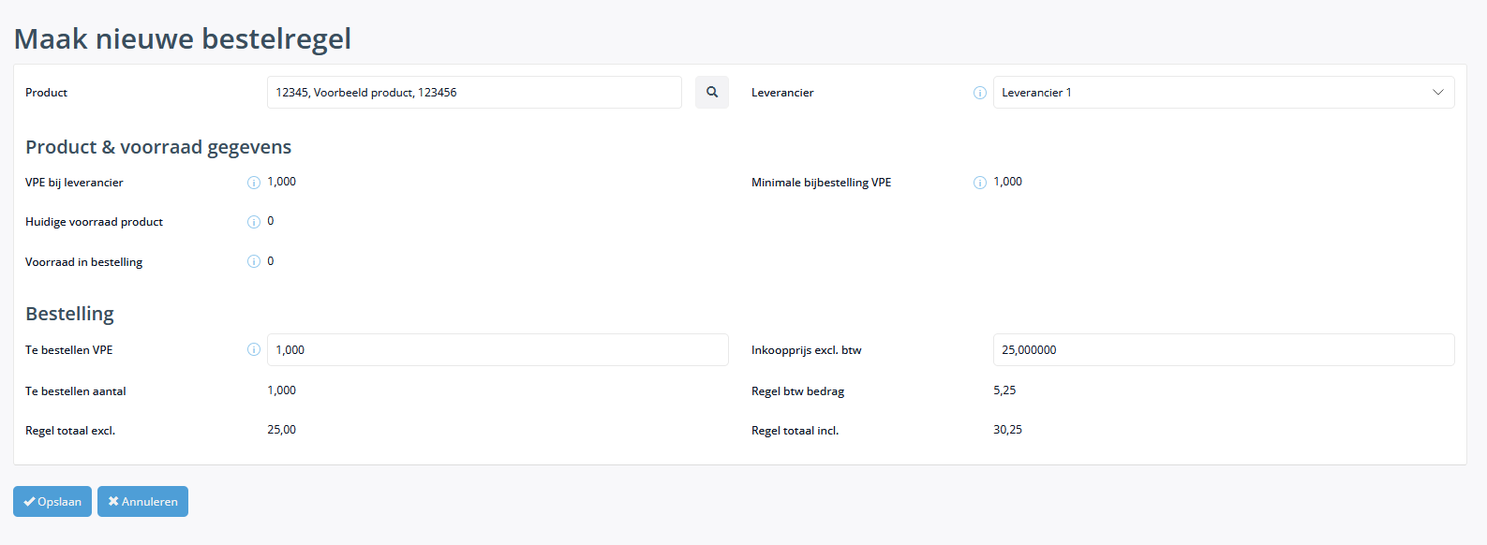Screen dimensions: 1487x545
Task: Click the Maak nieuwe bestelregel heading
Action: pos(183,38)
